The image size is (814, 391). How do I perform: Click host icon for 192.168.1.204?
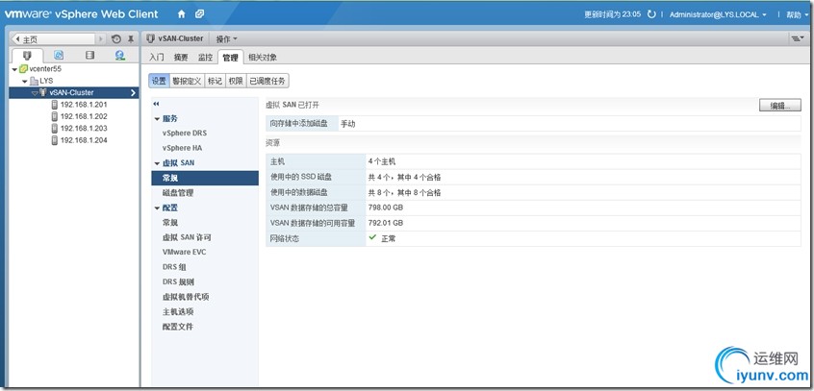tap(55, 140)
